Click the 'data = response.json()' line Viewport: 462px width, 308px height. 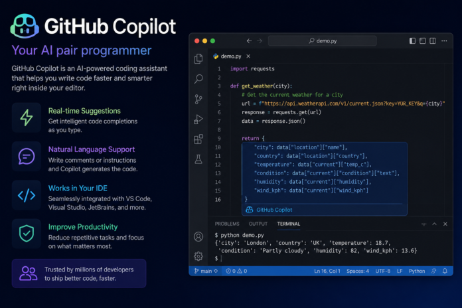[x=273, y=121]
